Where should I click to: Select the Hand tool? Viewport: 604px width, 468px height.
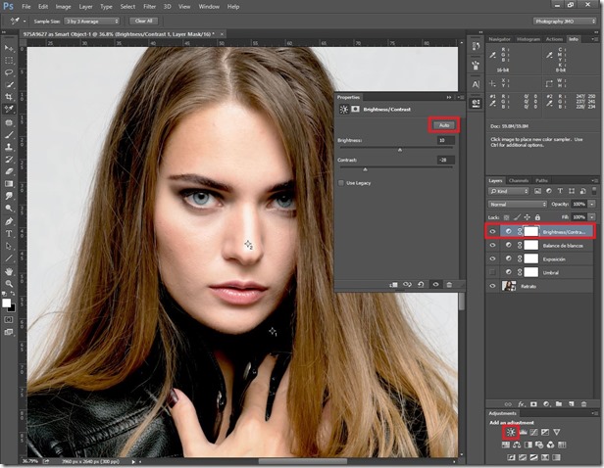click(x=9, y=271)
